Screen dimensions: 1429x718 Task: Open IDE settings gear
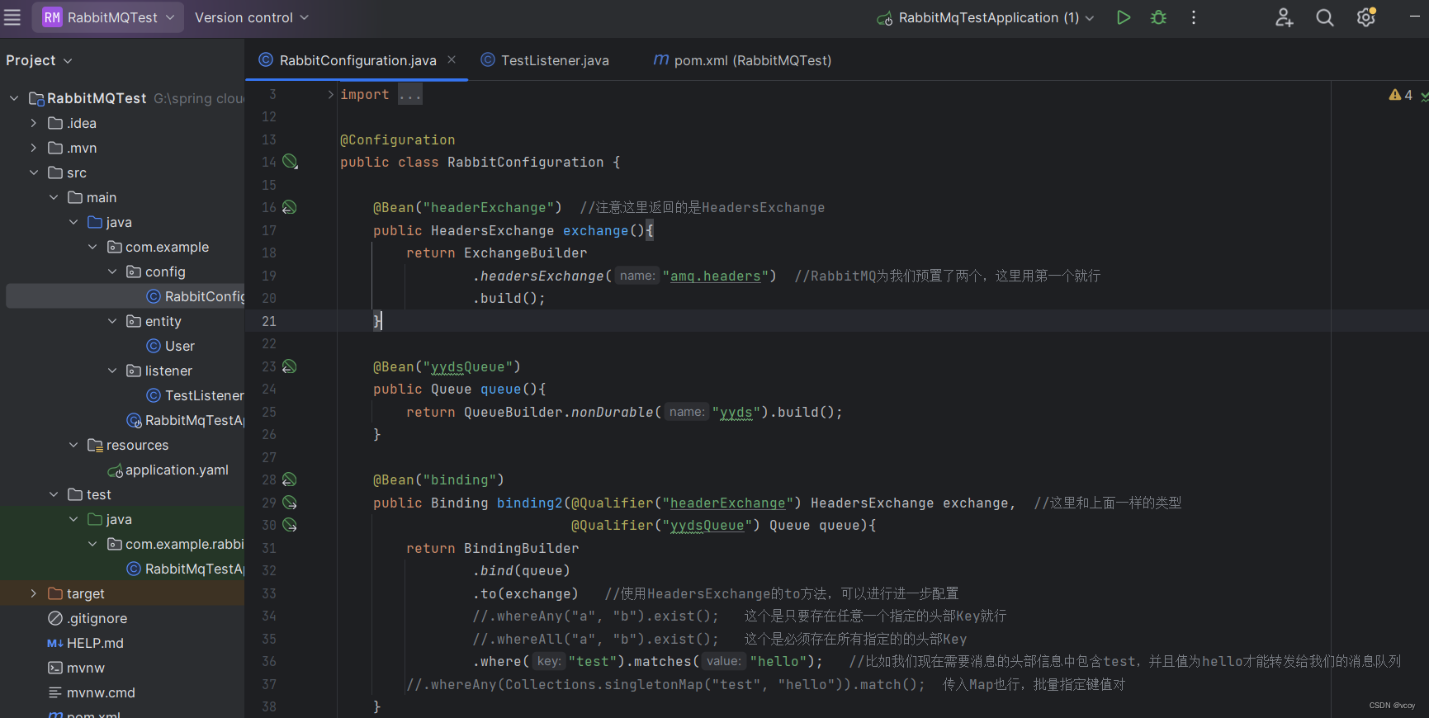[x=1366, y=17]
